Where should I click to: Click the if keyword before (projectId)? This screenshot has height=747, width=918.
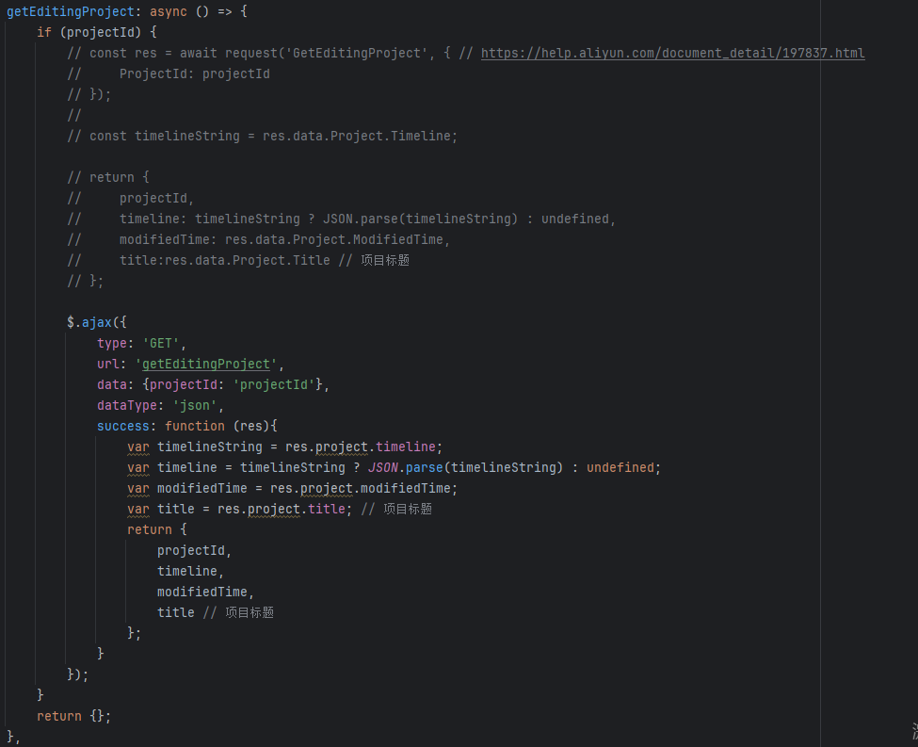44,32
